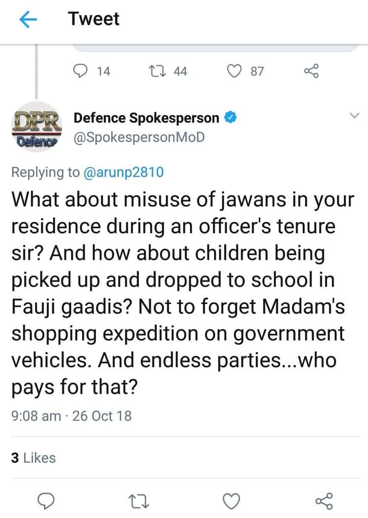Viewport: 368px width, 518px height.
Task: Tap the 9:08 am 26 Oct 18 timestamp
Action: point(71,415)
